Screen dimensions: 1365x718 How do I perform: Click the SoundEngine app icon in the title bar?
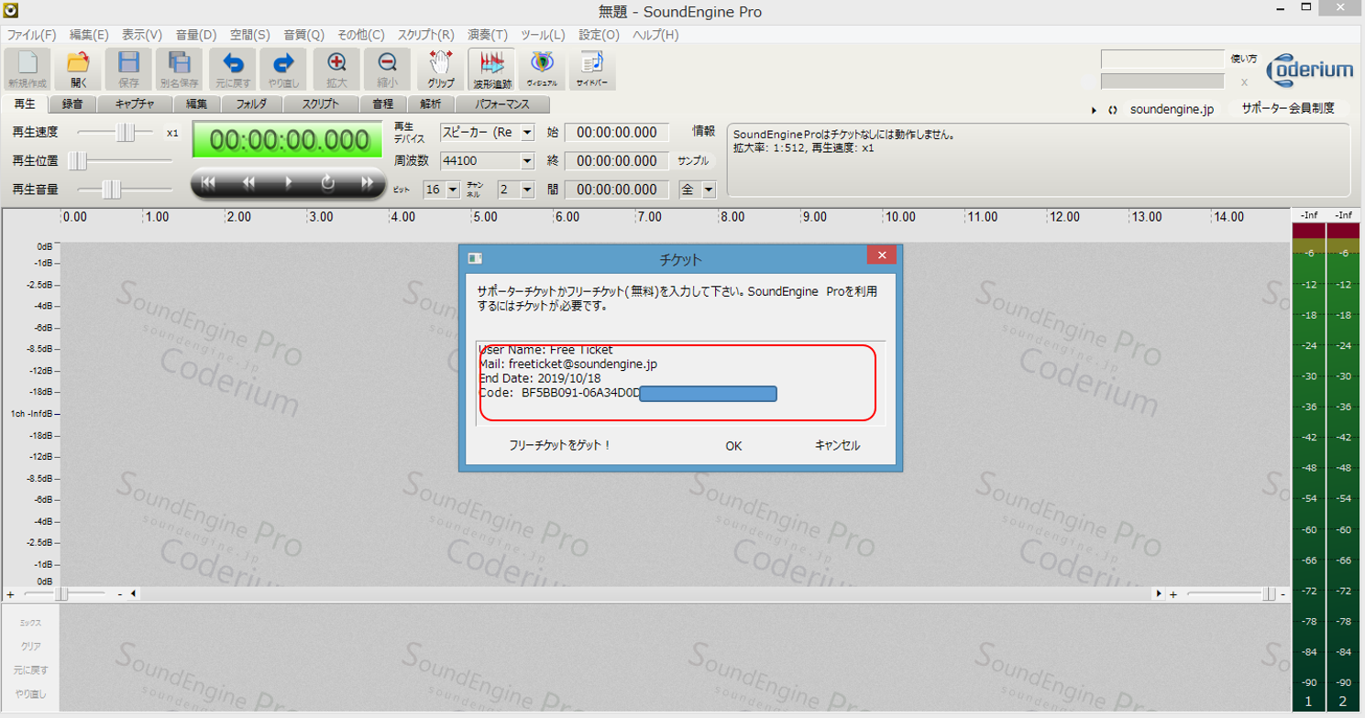click(x=9, y=11)
